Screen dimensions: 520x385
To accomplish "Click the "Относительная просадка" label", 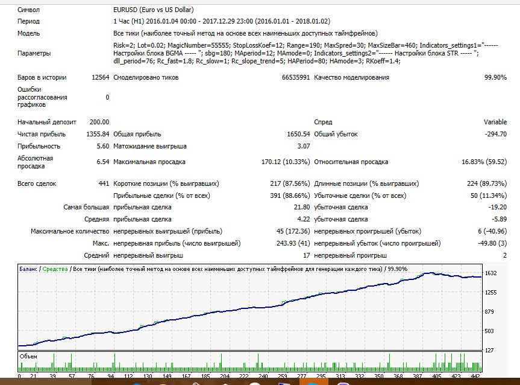I will 351,162.
